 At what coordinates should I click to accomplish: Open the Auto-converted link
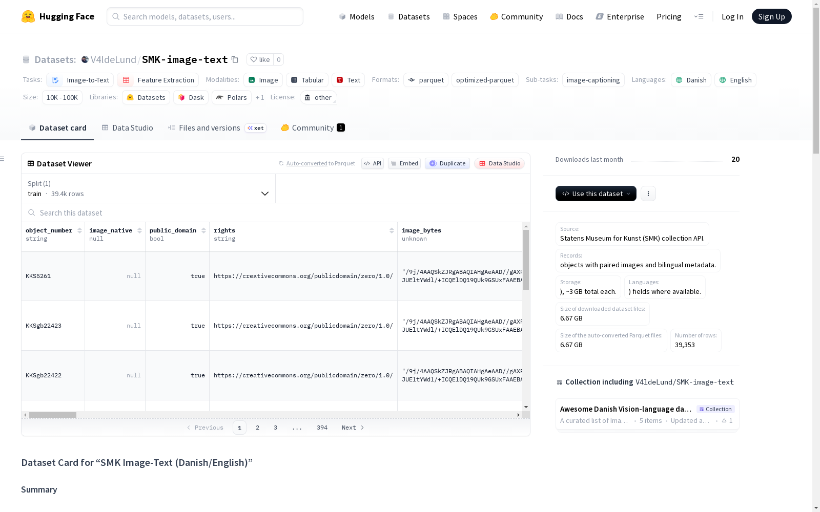(306, 163)
